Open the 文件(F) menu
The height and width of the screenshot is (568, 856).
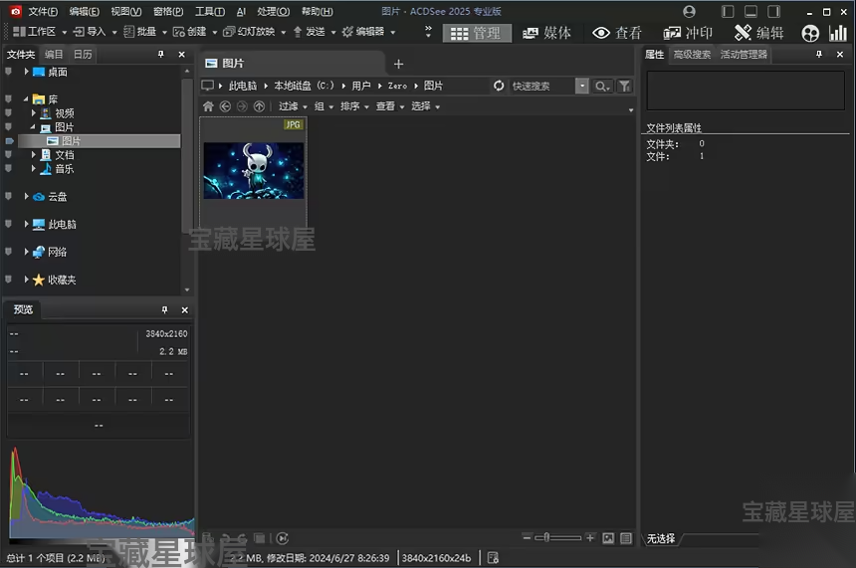coord(43,12)
